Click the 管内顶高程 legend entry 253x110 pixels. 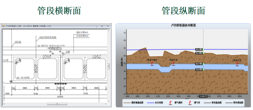coord(234,102)
